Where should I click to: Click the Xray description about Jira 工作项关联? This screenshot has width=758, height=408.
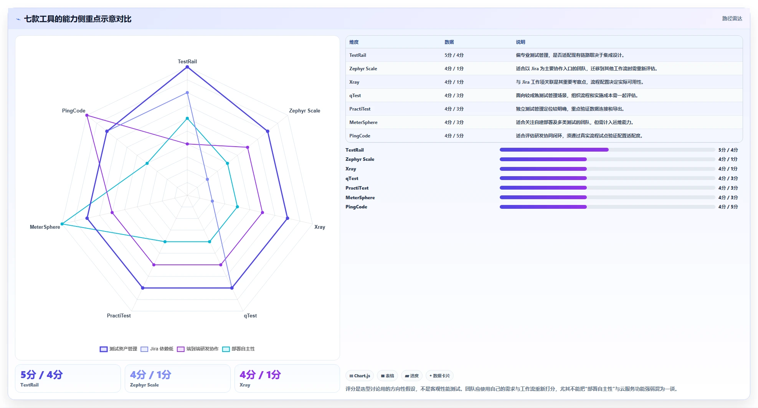tap(580, 82)
